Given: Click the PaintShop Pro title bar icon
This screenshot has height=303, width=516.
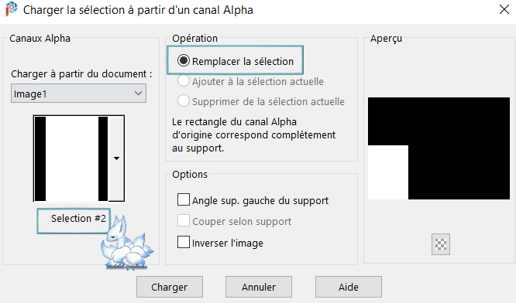Looking at the screenshot, I should pos(12,9).
